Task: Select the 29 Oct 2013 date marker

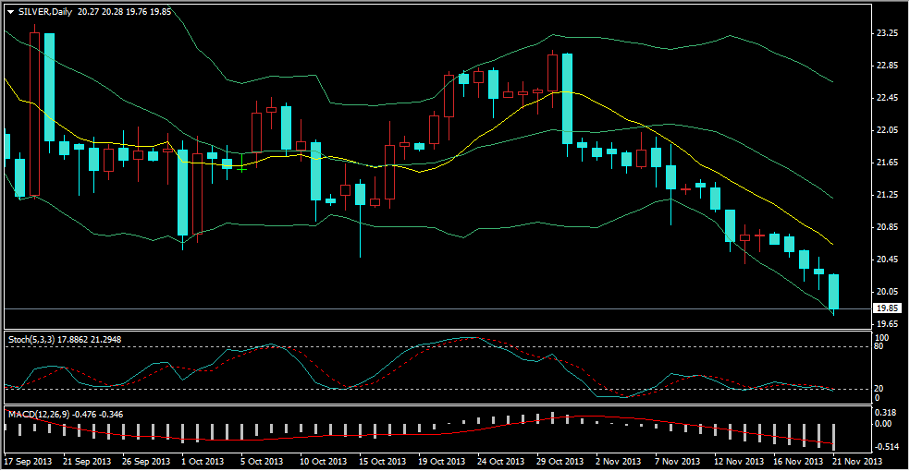Action: pos(559,460)
